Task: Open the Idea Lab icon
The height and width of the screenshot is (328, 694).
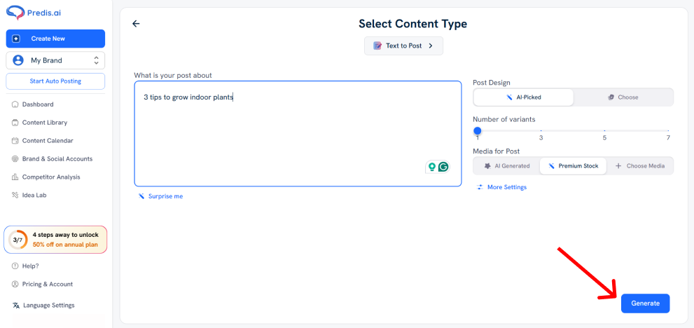Action: pos(15,196)
